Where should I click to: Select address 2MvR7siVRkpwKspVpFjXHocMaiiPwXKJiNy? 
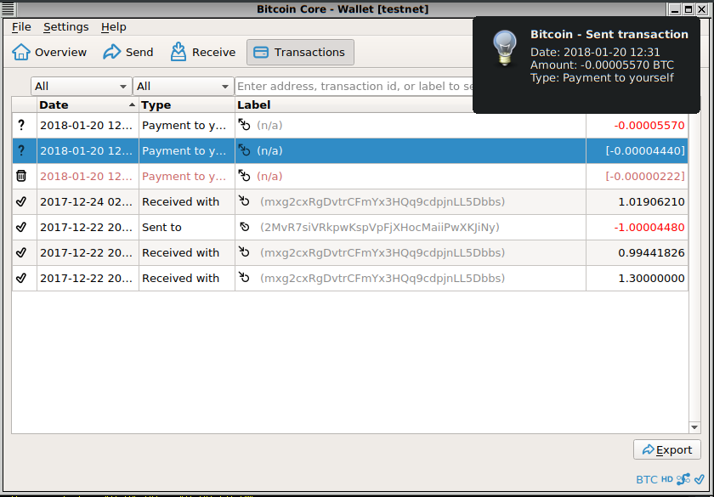tap(380, 227)
